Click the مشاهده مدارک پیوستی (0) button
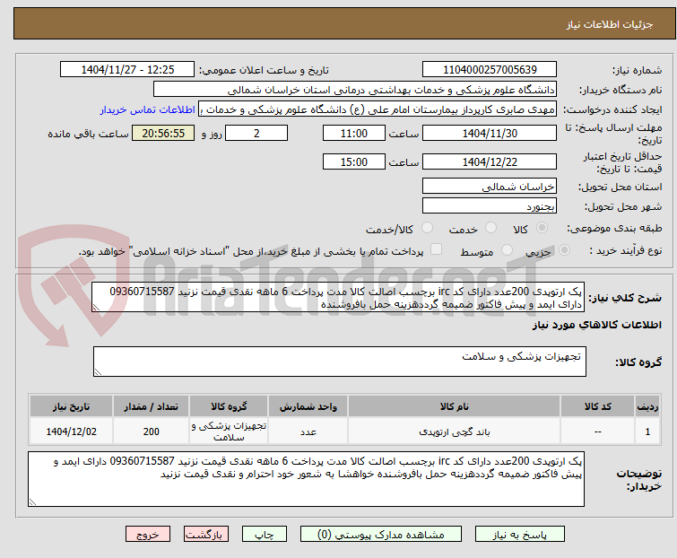The width and height of the screenshot is (677, 558). 381,535
